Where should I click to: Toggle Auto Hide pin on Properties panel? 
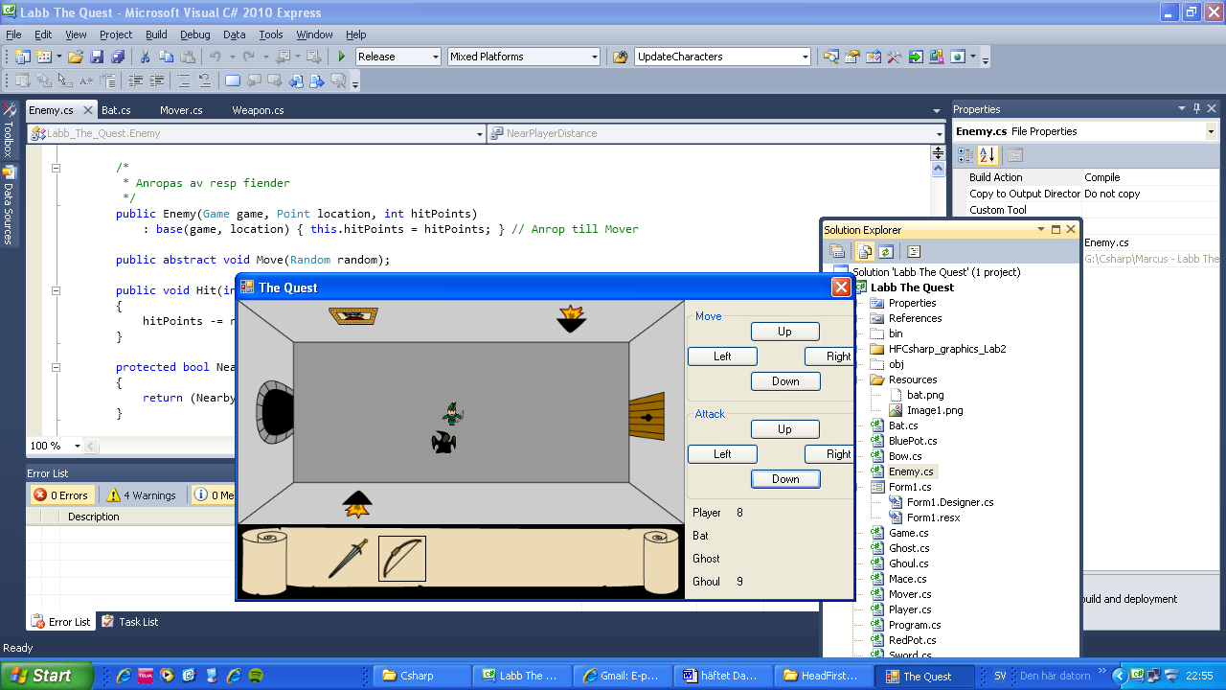pos(1196,108)
